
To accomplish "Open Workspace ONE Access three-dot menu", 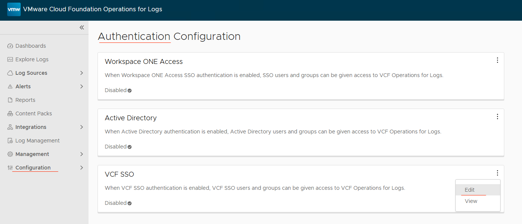I will 497,60.
